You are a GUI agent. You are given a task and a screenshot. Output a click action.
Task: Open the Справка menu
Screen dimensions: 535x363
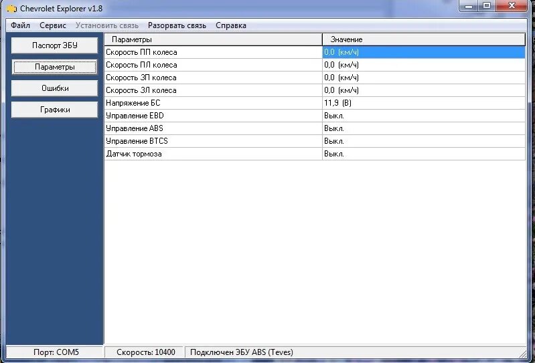tap(230, 25)
